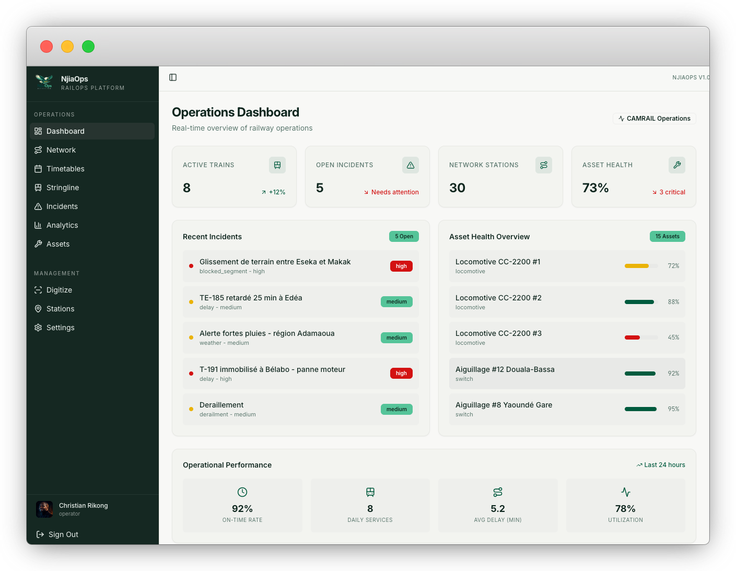This screenshot has width=736, height=571.
Task: Open the Assets sidebar label
Action: point(58,244)
